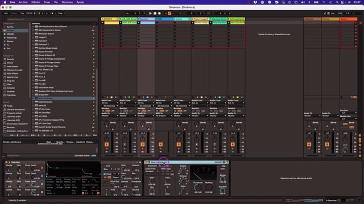Open the Edición menu
This screenshot has width=364, height=204.
35,2
